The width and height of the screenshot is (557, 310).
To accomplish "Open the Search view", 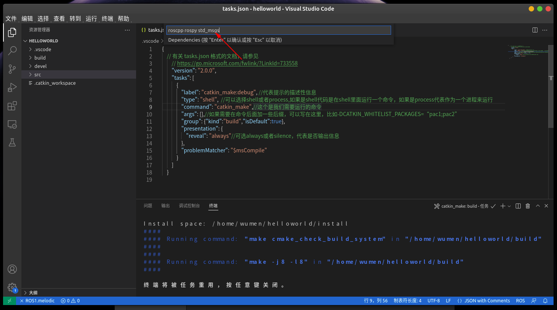I will click(12, 50).
